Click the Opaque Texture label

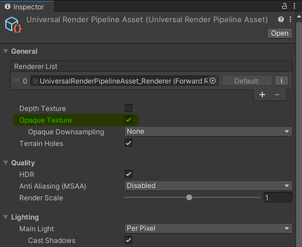[x=46, y=120]
